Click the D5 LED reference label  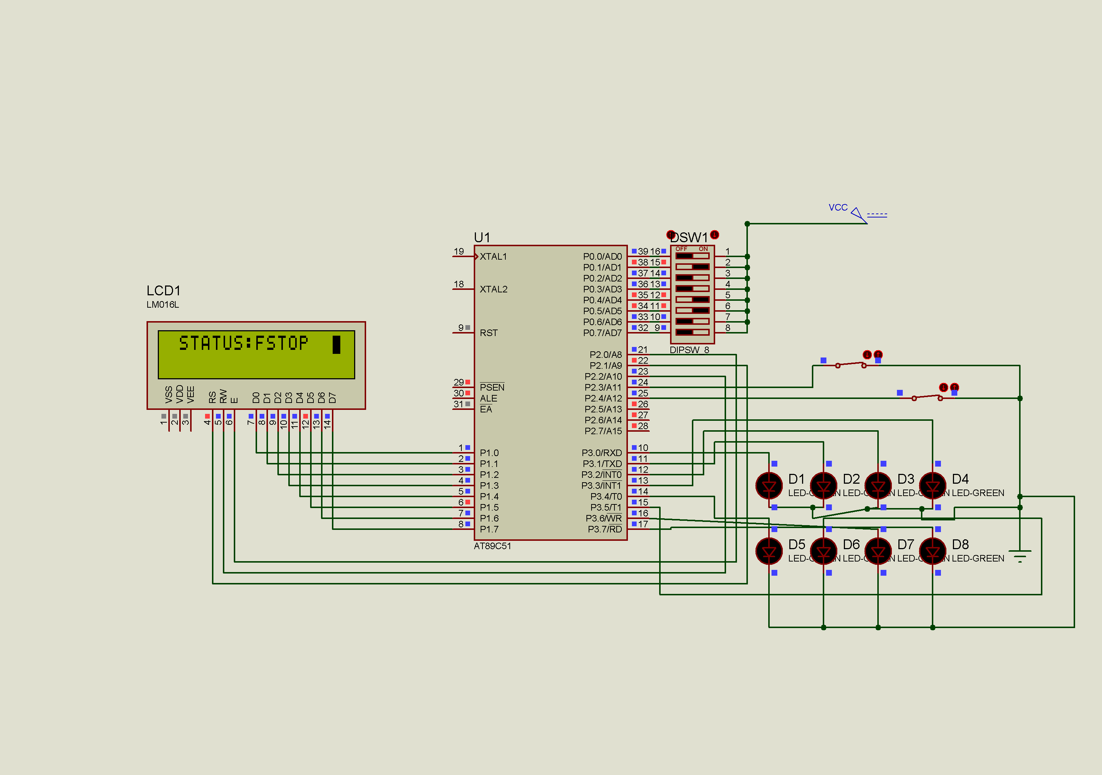[x=797, y=544]
